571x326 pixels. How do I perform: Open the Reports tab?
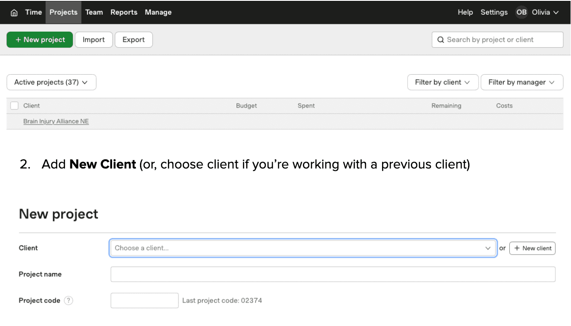[x=124, y=12]
